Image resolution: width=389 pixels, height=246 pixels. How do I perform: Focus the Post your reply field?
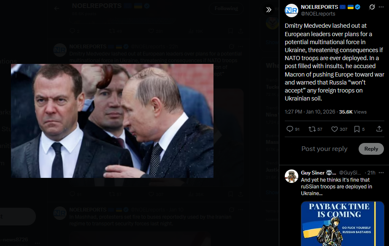tap(324, 149)
